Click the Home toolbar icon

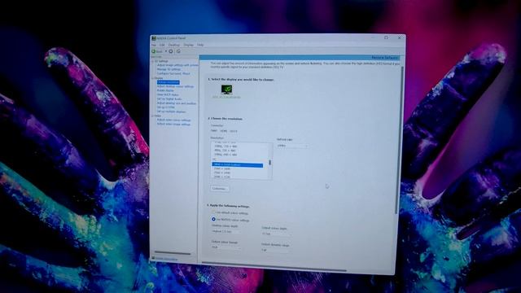[178, 51]
